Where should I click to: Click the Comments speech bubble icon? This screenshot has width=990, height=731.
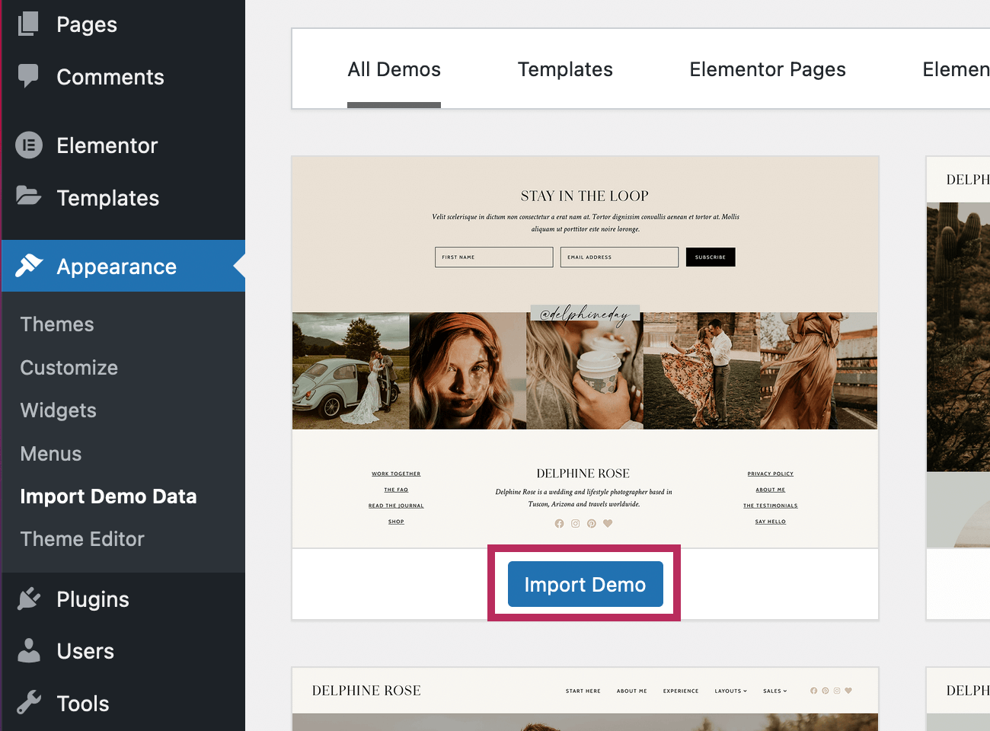[x=28, y=76]
